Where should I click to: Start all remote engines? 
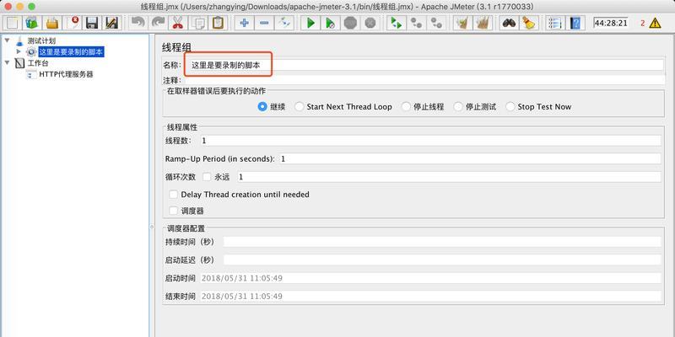tap(396, 23)
